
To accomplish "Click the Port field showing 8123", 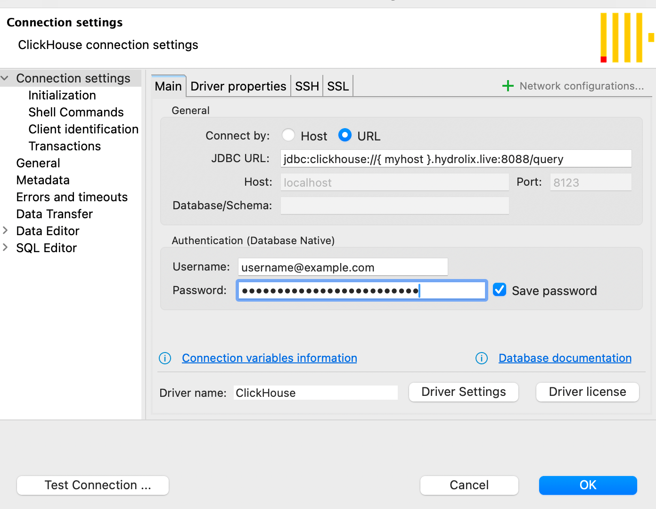I will 591,182.
